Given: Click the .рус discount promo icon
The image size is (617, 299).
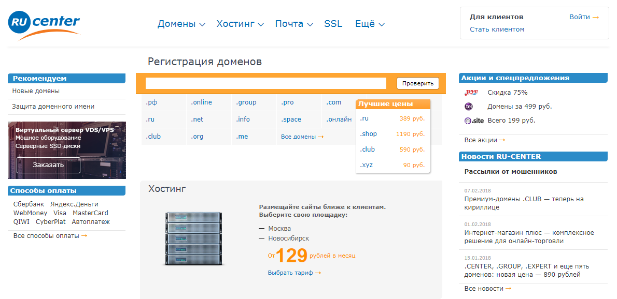Looking at the screenshot, I should (471, 92).
